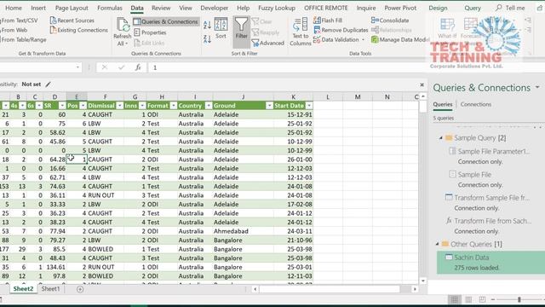Switch to Connections pane tab
Image resolution: width=545 pixels, height=307 pixels.
point(476,104)
